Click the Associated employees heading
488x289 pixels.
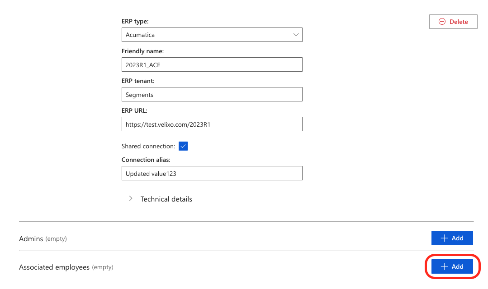(x=54, y=267)
